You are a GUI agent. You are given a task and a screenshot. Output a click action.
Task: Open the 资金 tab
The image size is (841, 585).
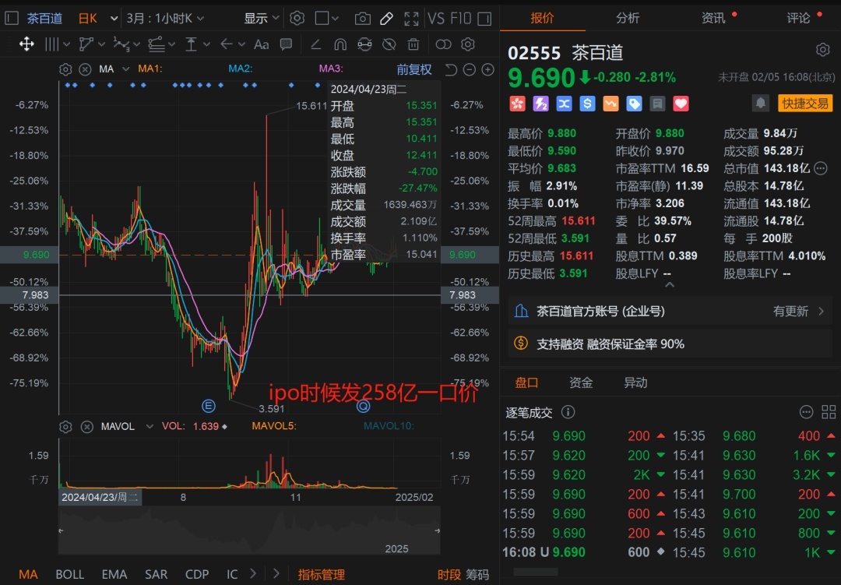point(581,382)
